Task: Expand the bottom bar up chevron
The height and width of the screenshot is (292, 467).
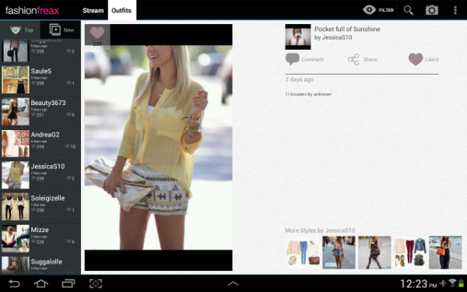Action: pos(233,283)
